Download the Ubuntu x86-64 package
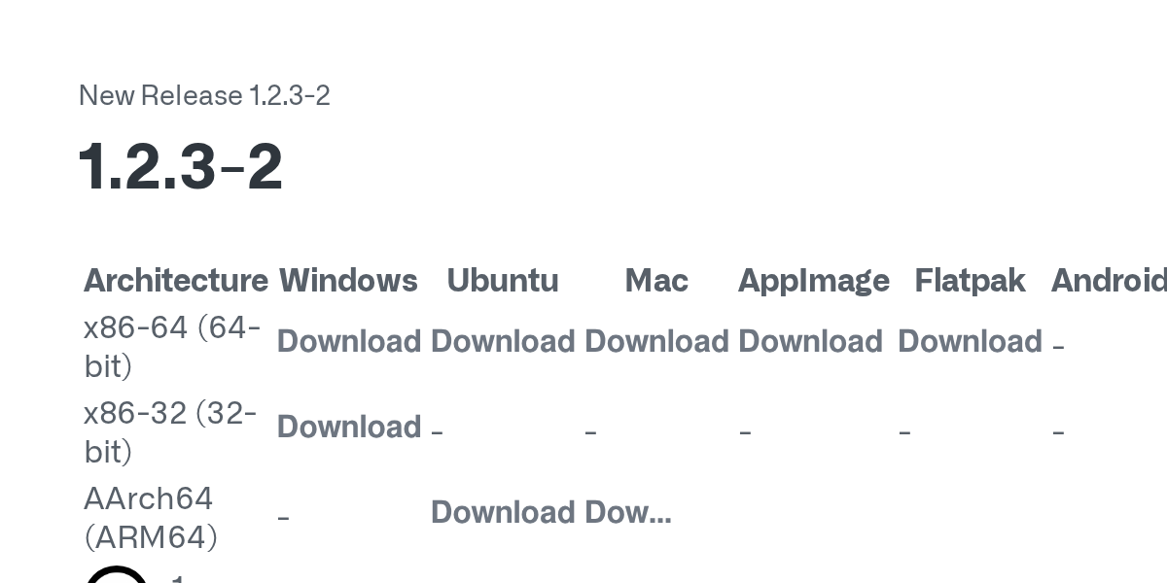Screen dimensions: 1167x583 (x=503, y=342)
